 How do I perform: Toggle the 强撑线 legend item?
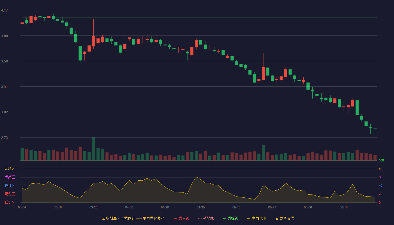pyautogui.click(x=230, y=218)
